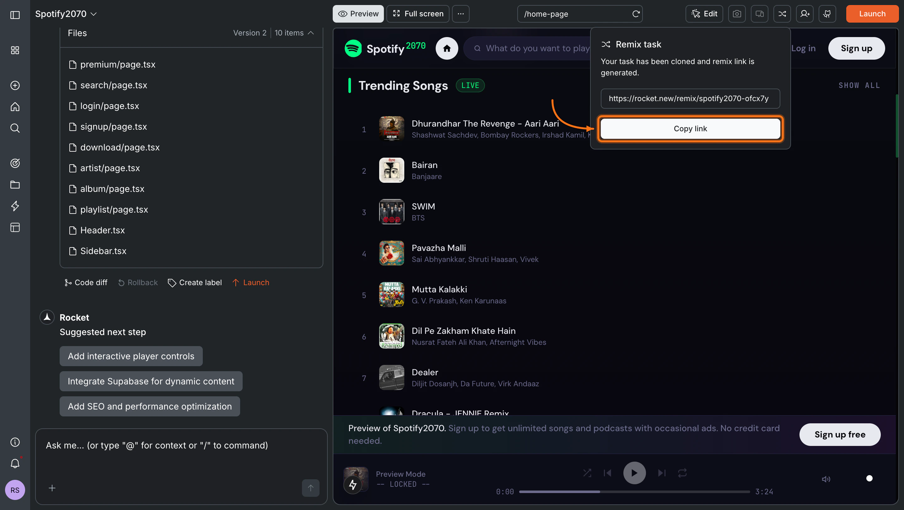
Task: Take a screenshot with the camera icon
Action: point(737,14)
